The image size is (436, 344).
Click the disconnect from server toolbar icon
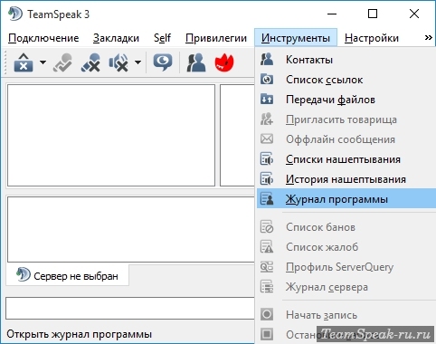(24, 62)
